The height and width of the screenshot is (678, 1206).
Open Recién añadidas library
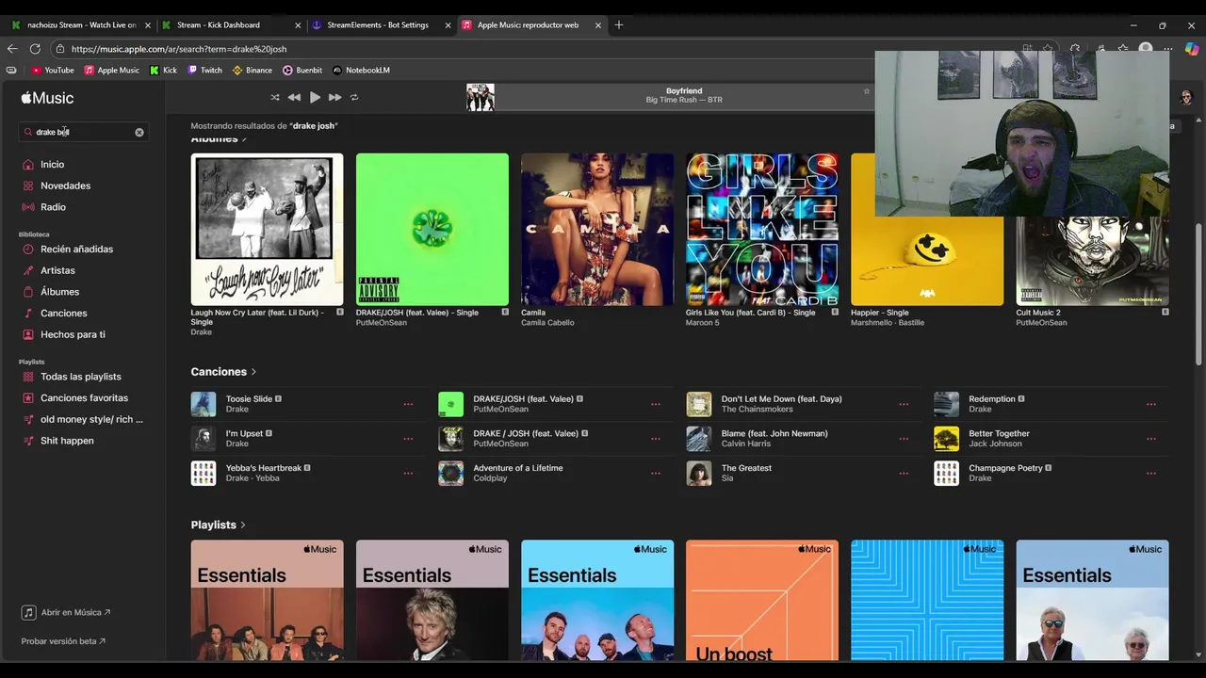tap(76, 250)
